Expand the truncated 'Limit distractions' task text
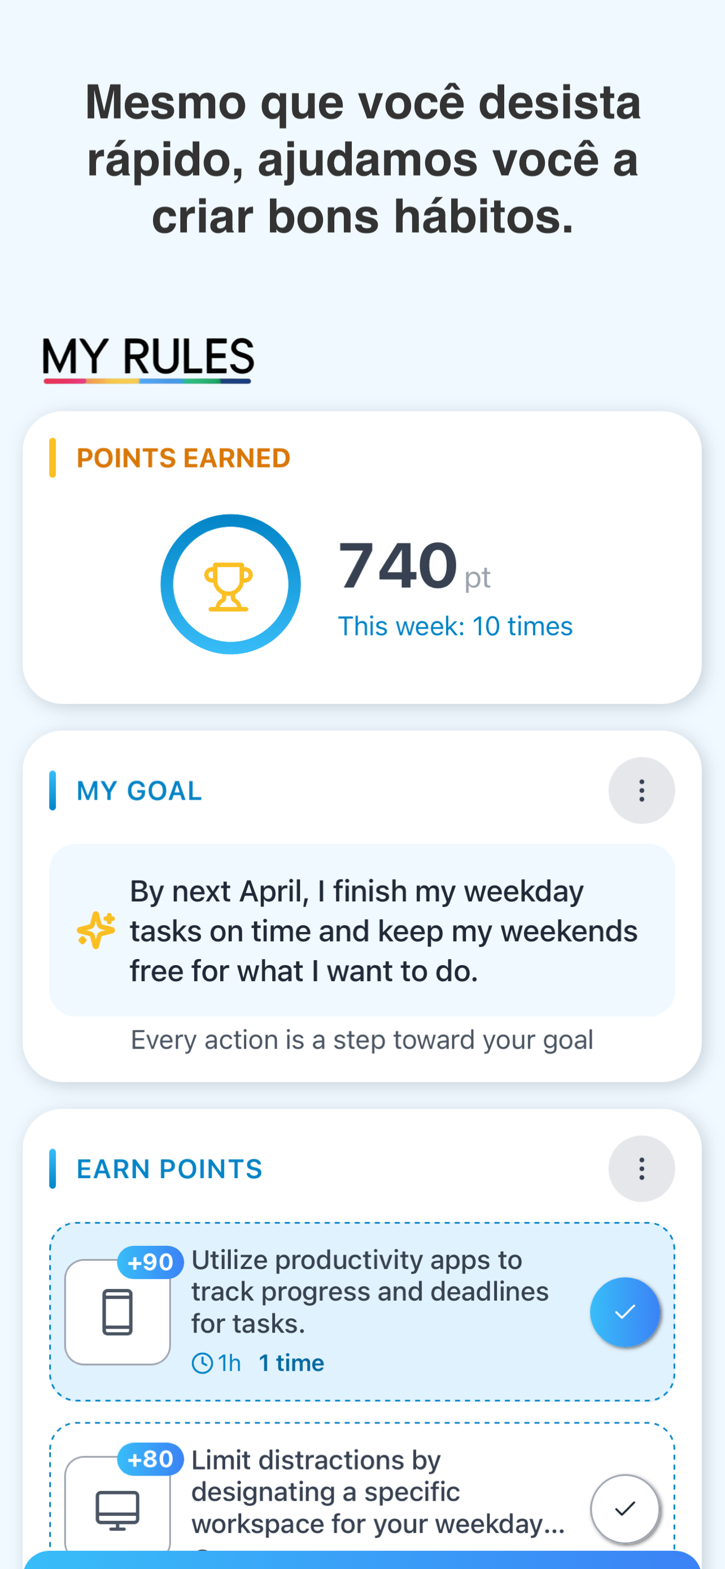The image size is (725, 1569). pyautogui.click(x=378, y=1492)
